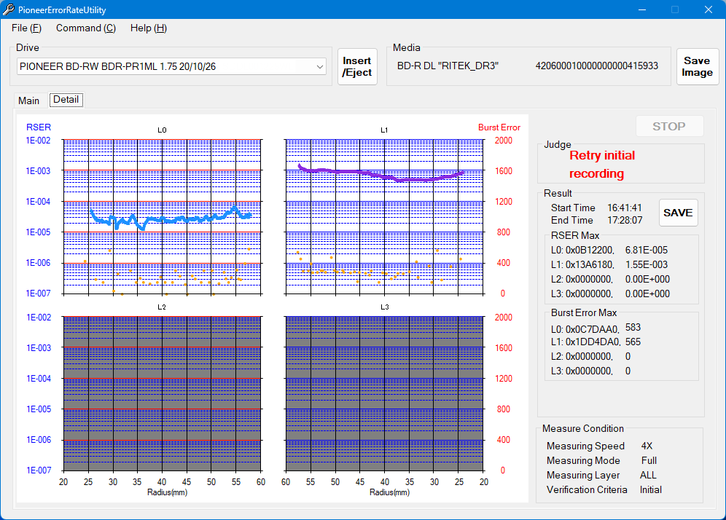Click the Measuring Mode value Full
The width and height of the screenshot is (726, 520).
649,460
